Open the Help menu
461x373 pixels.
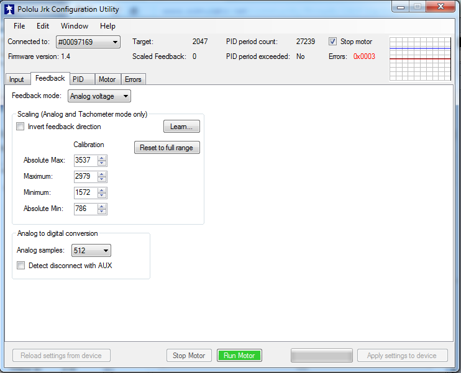click(x=107, y=26)
